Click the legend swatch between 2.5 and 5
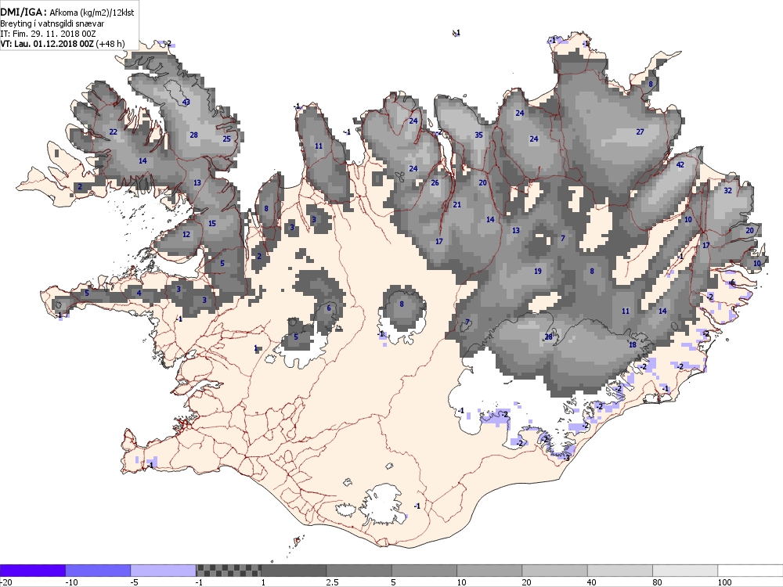This screenshot has width=783, height=587. coord(359,570)
